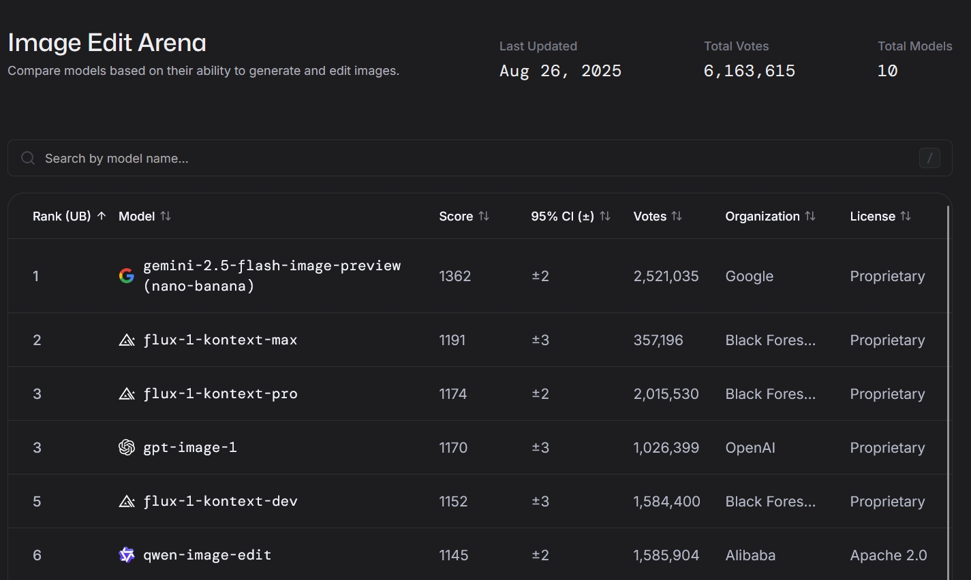971x580 pixels.
Task: Click Total Votes value 6,163,615
Action: (x=750, y=71)
